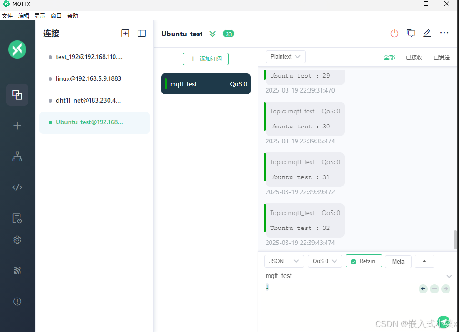Click the Meta button
The height and width of the screenshot is (332, 459).
click(x=398, y=261)
